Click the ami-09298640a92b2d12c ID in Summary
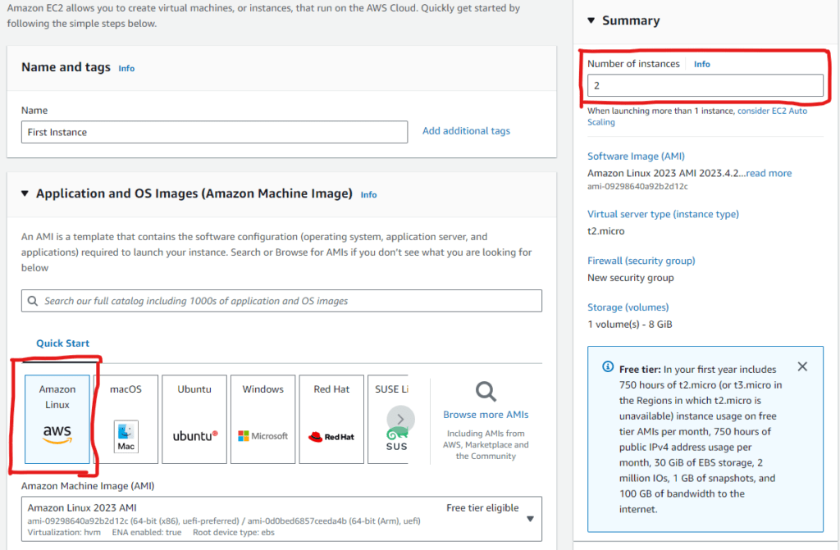Screen dimensions: 840x550 click(637, 186)
